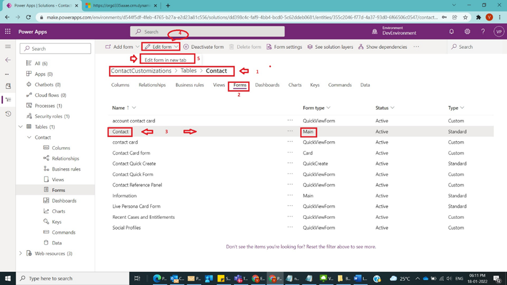The image size is (507, 285).
Task: Open more options for Information form row
Action: tap(290, 195)
